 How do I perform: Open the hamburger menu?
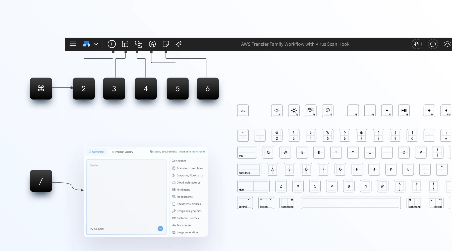73,44
